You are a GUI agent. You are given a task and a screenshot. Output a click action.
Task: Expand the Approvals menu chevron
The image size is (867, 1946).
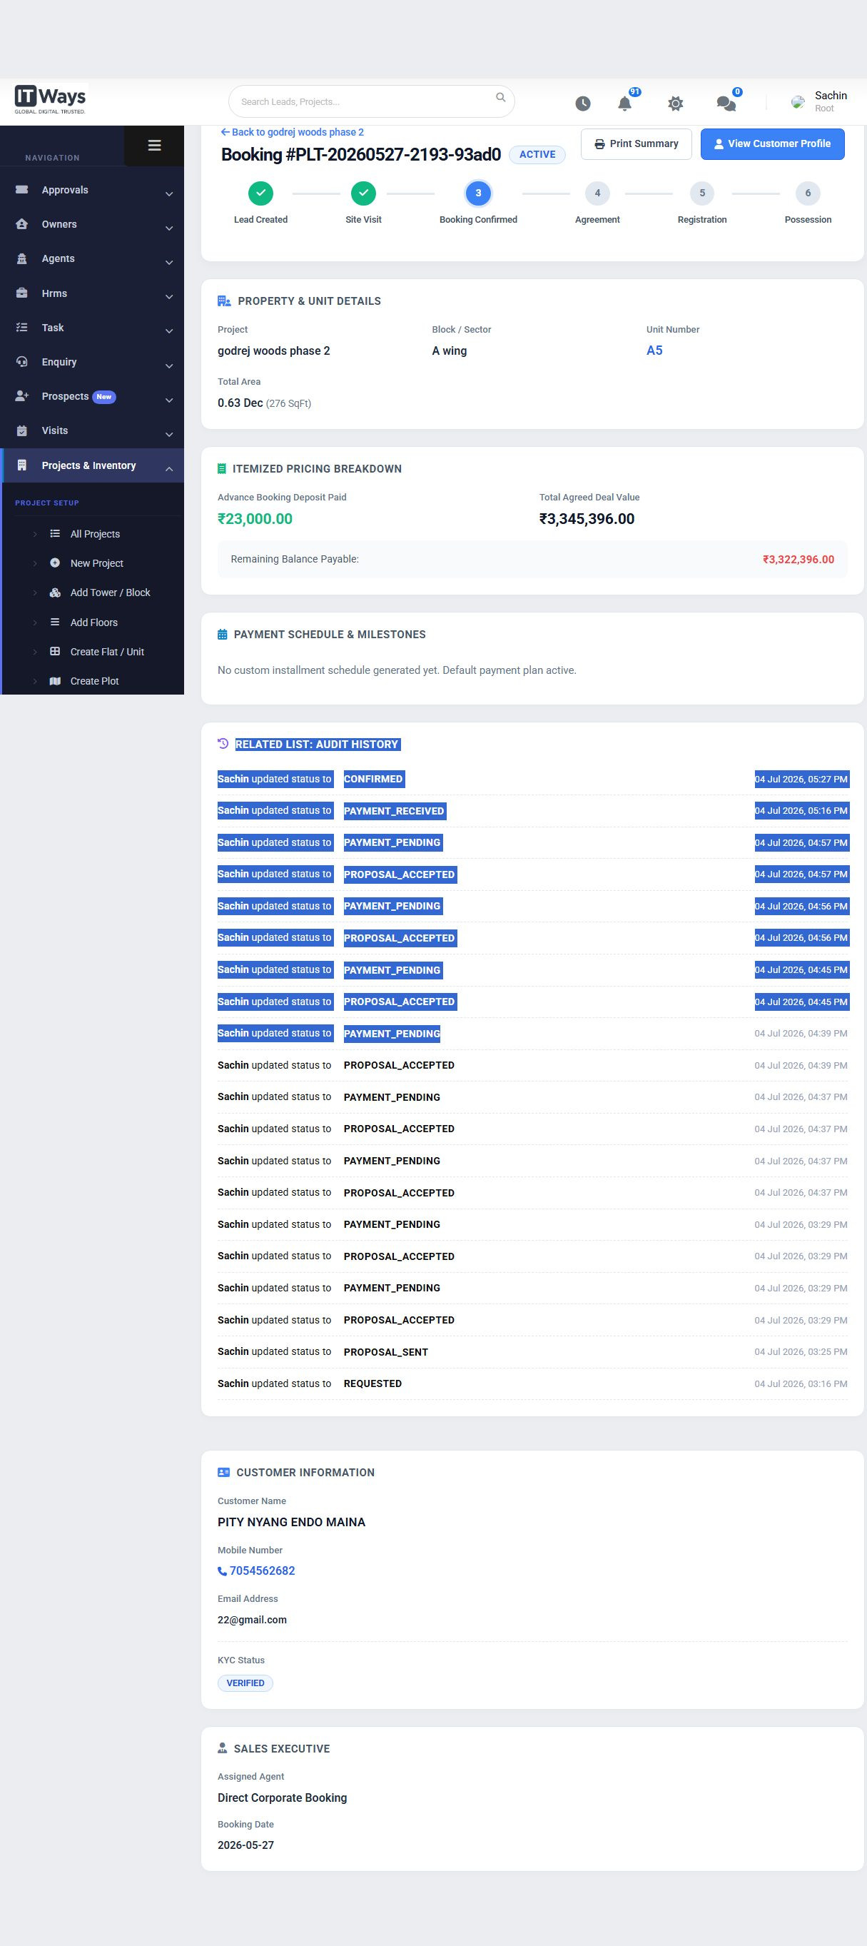[x=169, y=194]
